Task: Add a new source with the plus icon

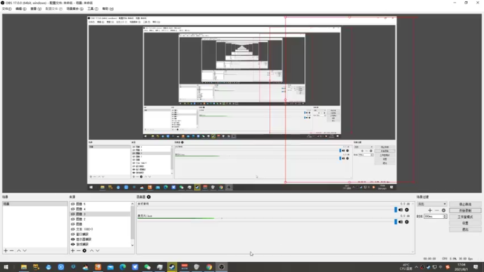Action: (73, 251)
